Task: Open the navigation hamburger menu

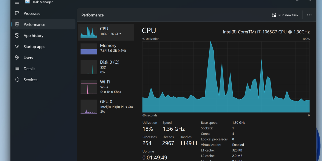Action: (17, 2)
